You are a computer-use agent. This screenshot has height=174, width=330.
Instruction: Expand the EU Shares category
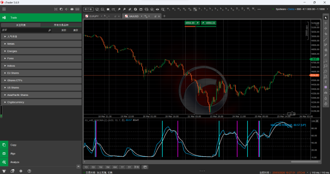coord(41,73)
